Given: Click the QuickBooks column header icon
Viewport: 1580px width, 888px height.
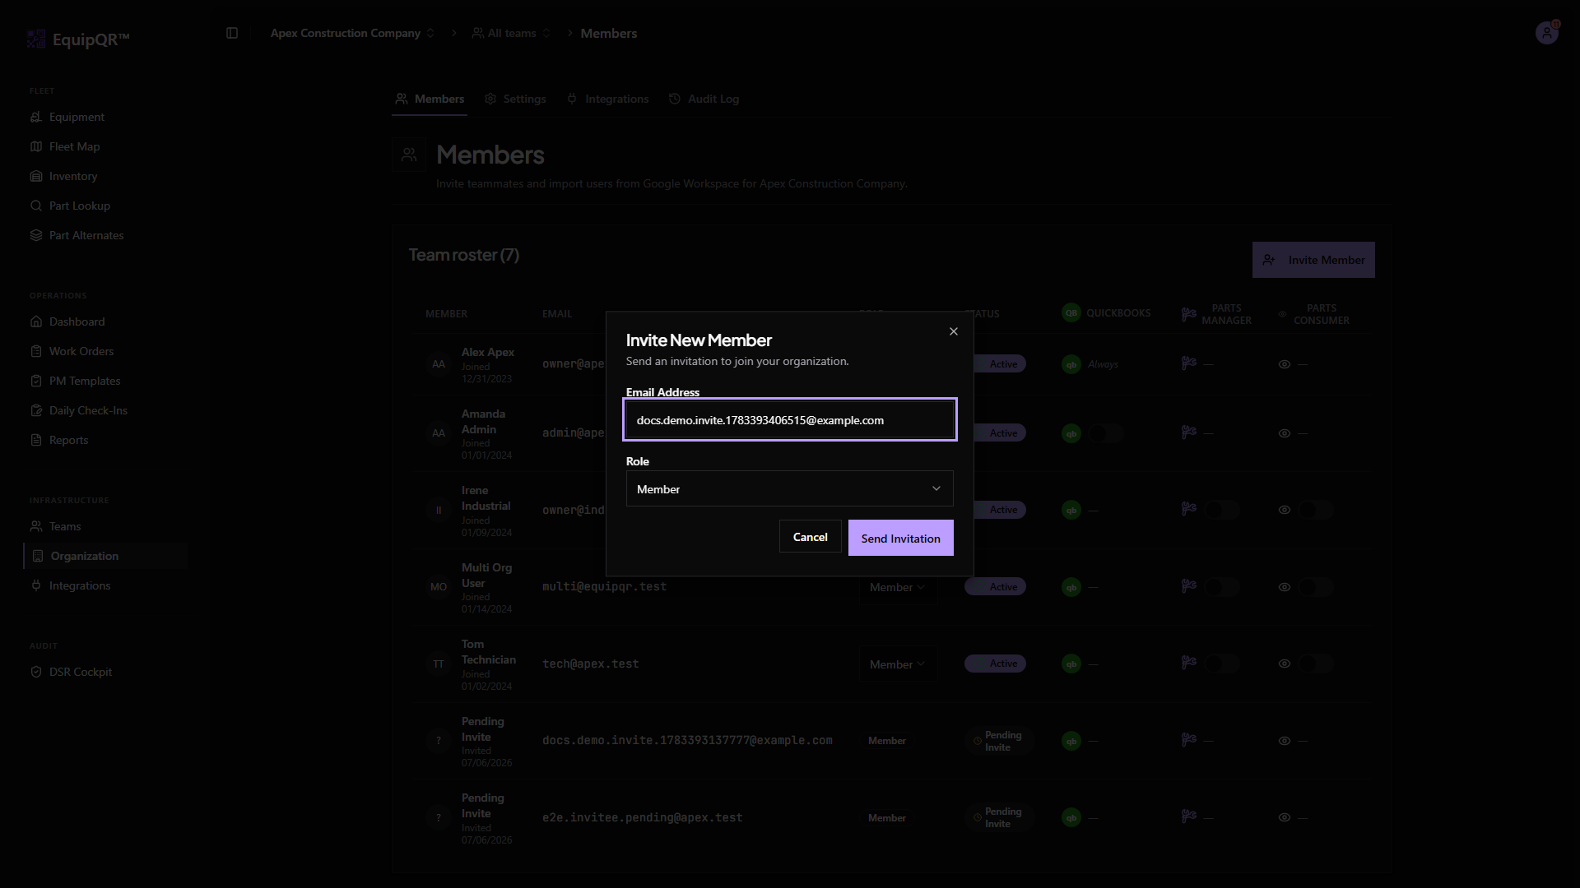Looking at the screenshot, I should tap(1071, 312).
